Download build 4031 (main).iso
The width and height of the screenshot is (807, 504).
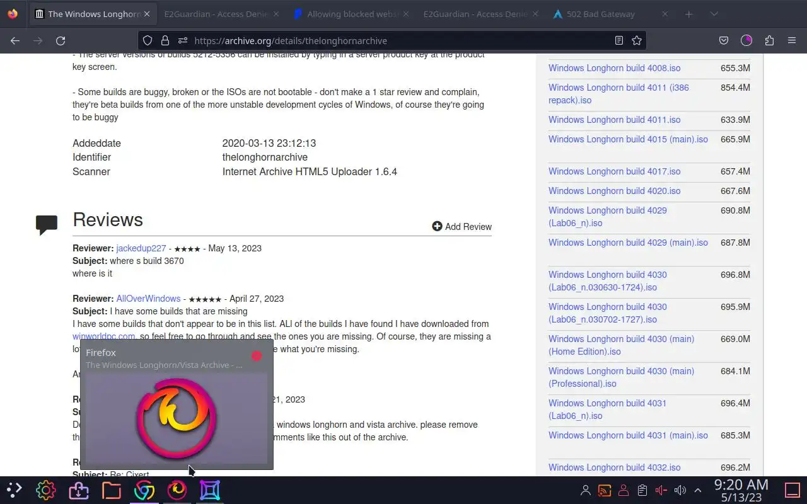pyautogui.click(x=628, y=435)
